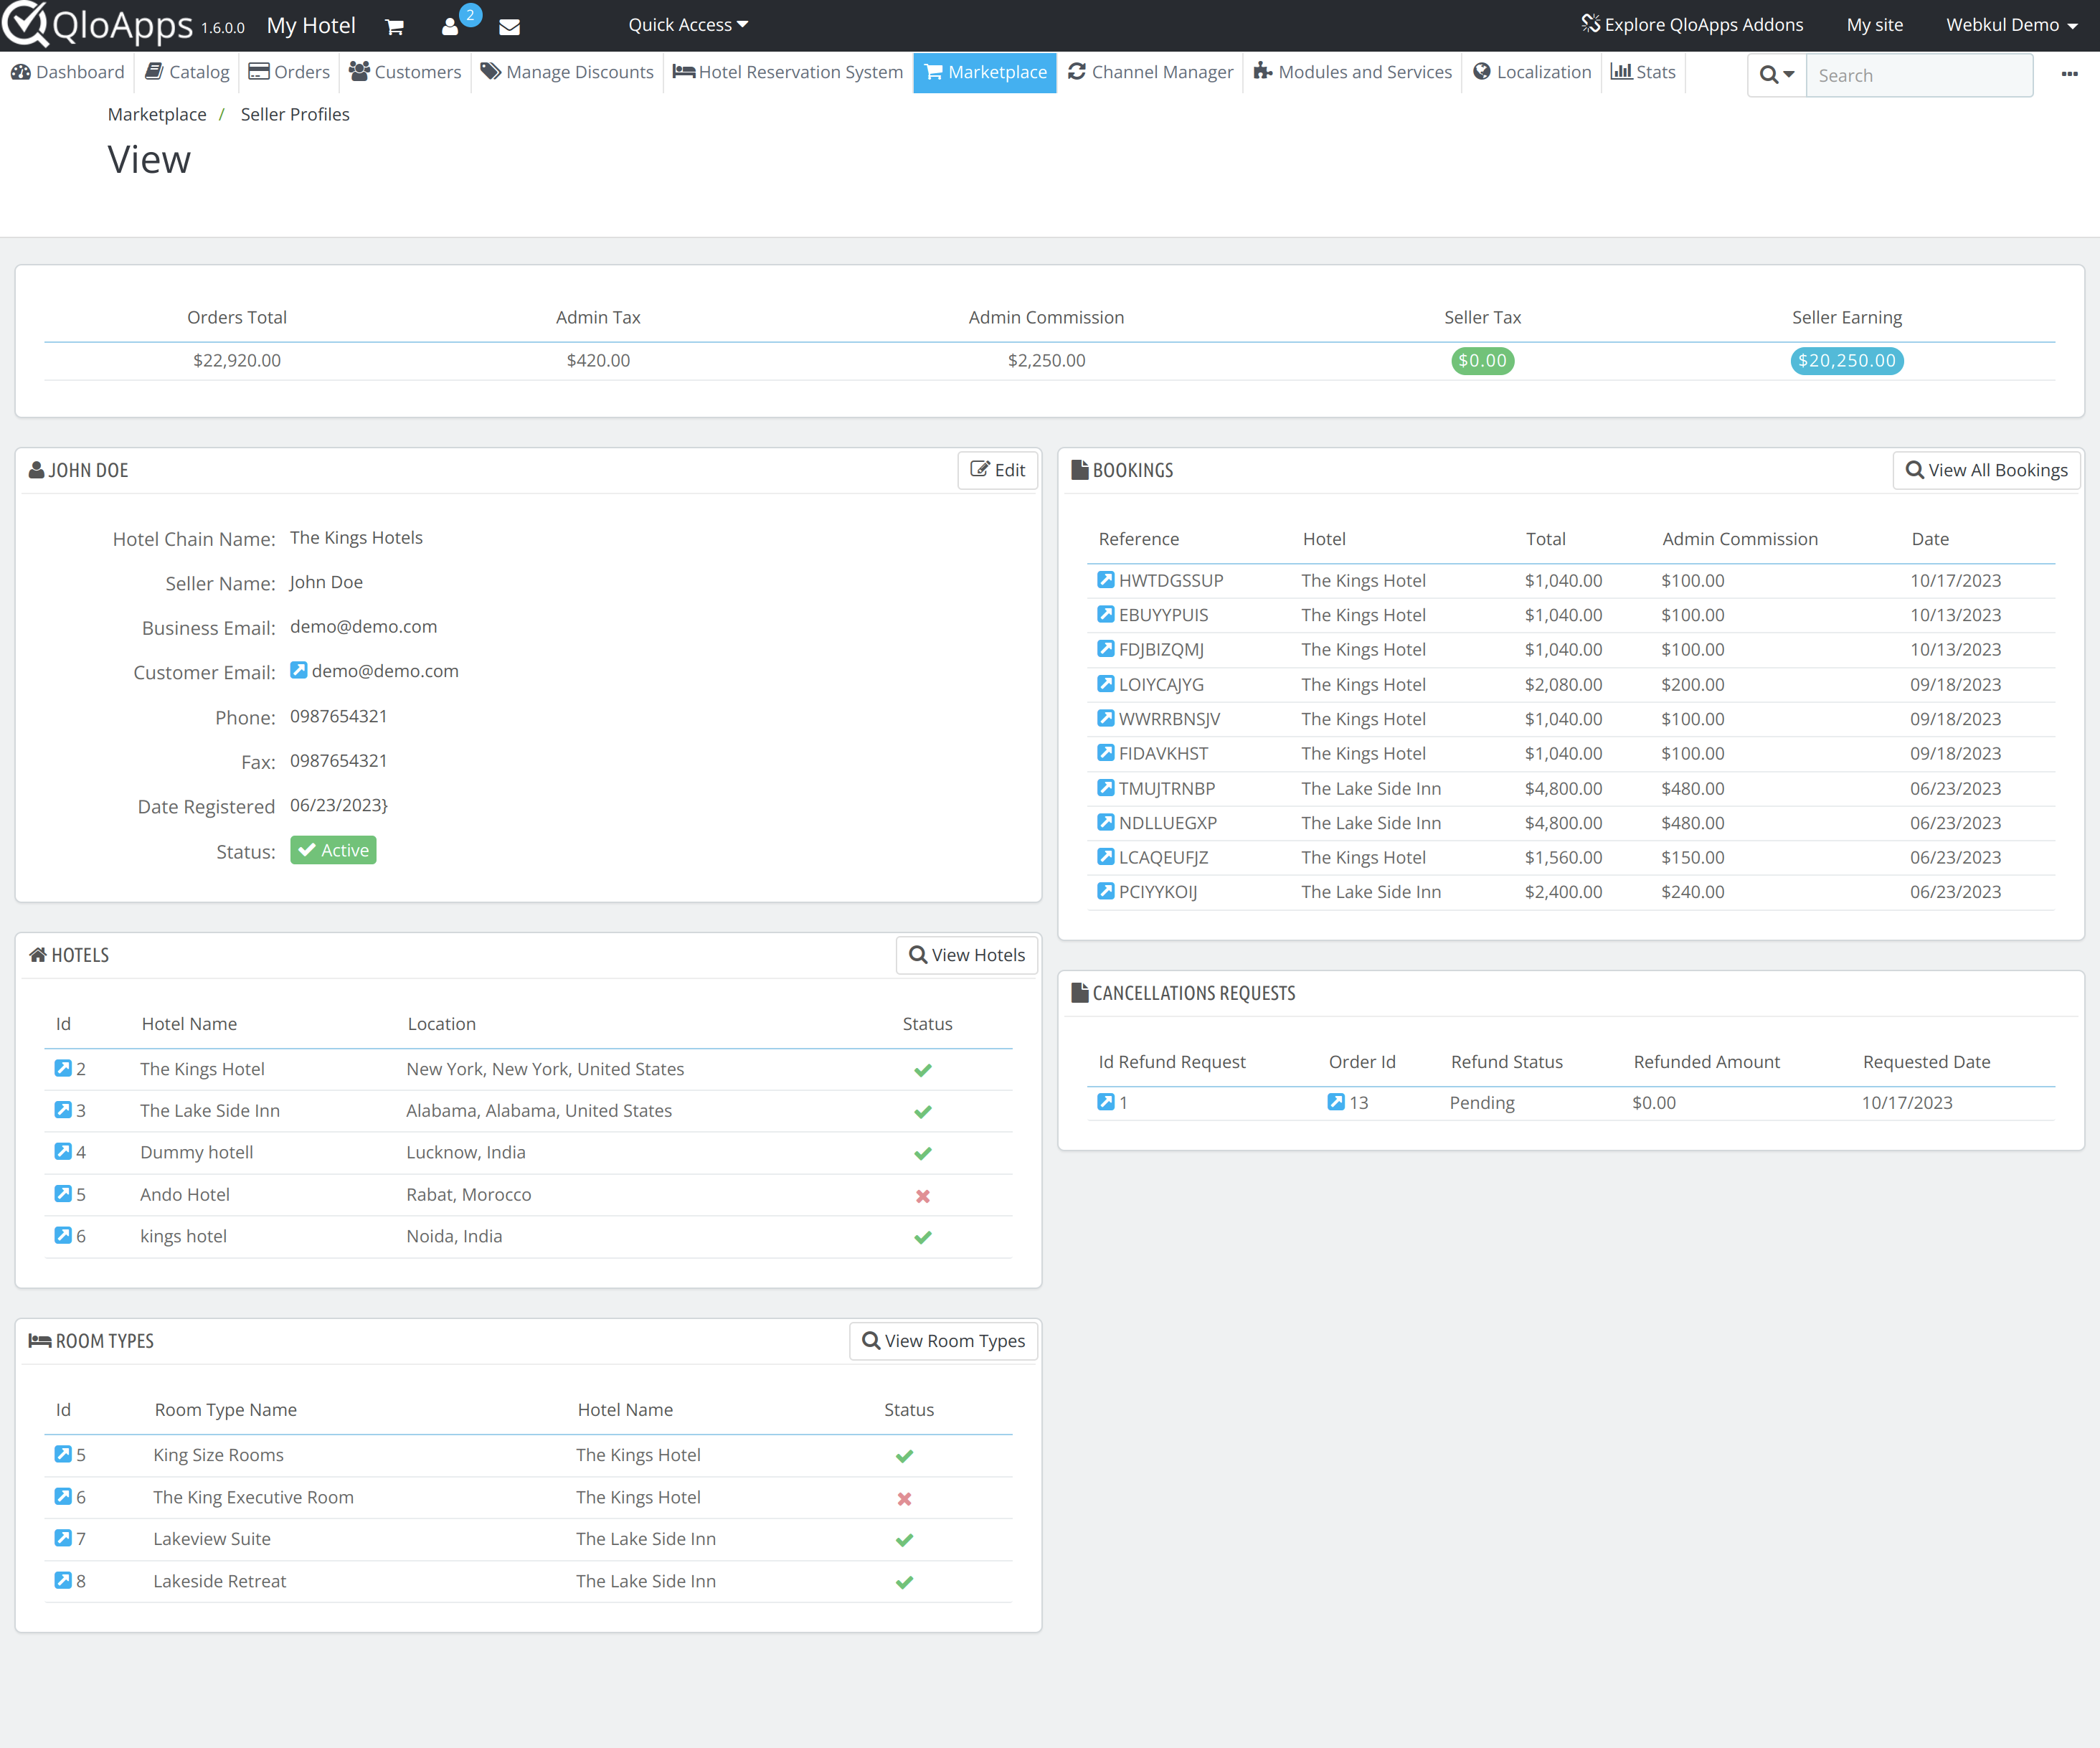Open link icon for Ando Hotel row
Screen dimensions: 2100x1748
63,1194
